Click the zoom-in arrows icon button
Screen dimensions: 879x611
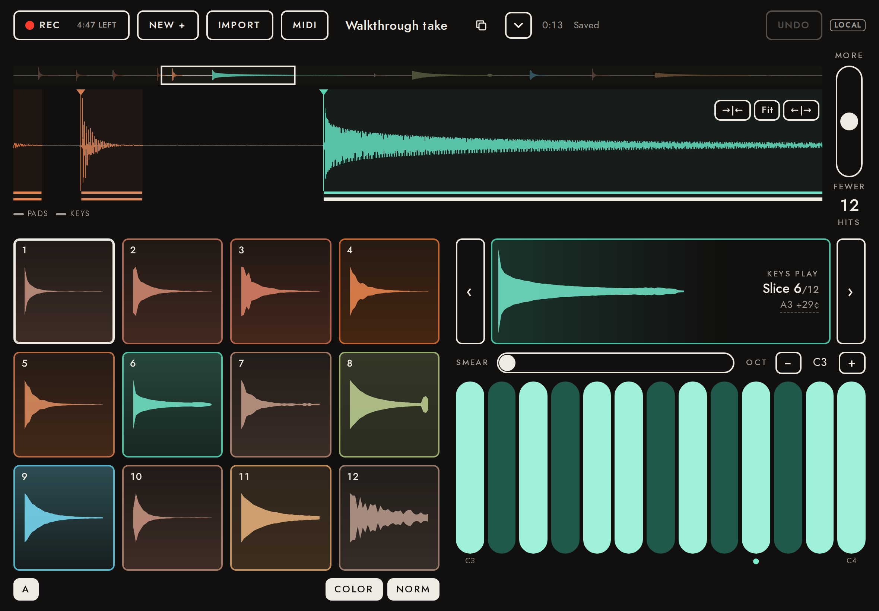click(732, 110)
